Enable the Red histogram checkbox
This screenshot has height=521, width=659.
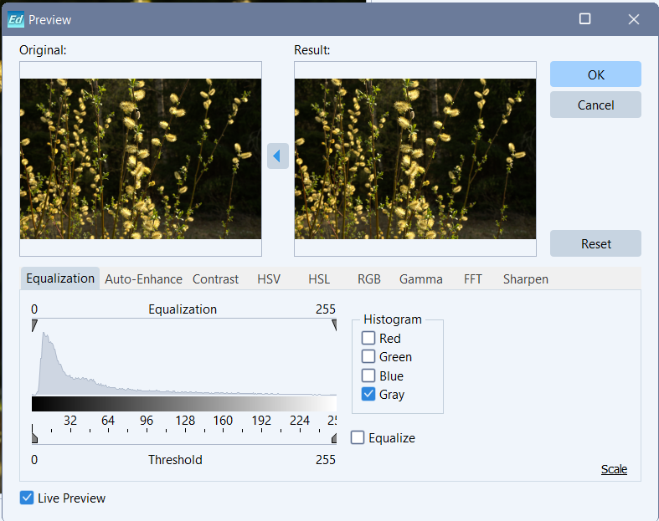(x=368, y=339)
